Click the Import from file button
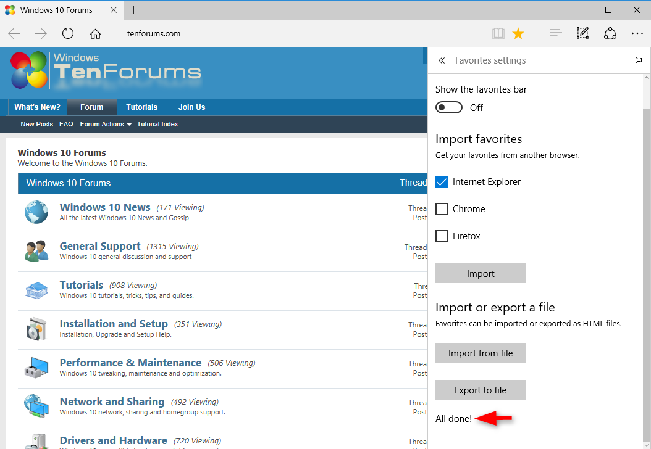This screenshot has height=449, width=651. [x=481, y=353]
